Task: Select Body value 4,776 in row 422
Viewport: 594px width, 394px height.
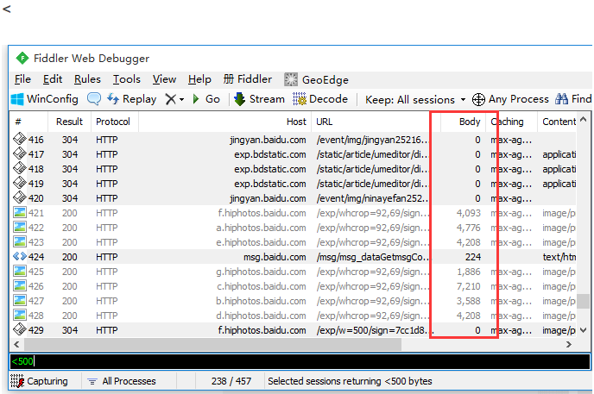Action: pos(468,228)
